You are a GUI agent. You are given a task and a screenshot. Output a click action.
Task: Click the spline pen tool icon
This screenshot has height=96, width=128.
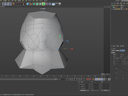(x=31, y=4)
